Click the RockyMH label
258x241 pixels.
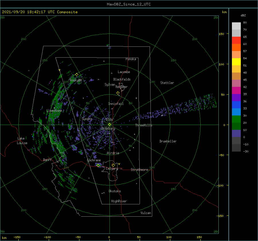pyautogui.click(x=76, y=80)
